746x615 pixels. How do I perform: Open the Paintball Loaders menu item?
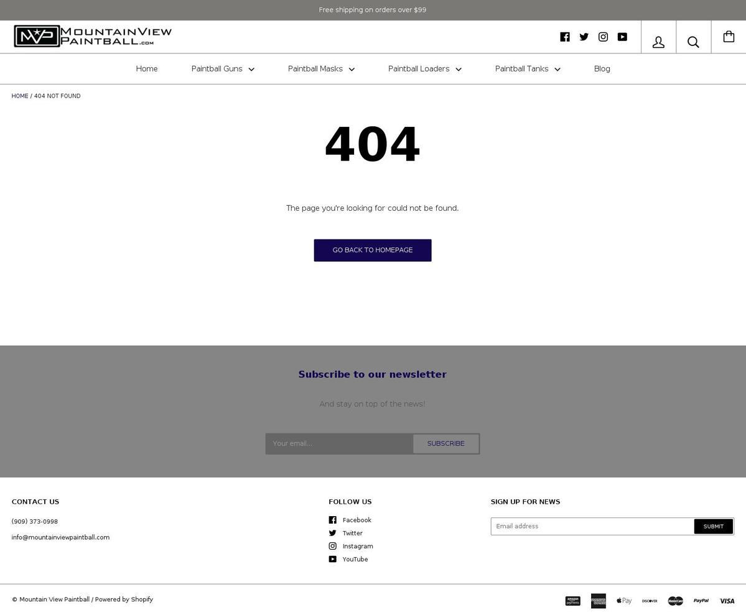coord(419,69)
